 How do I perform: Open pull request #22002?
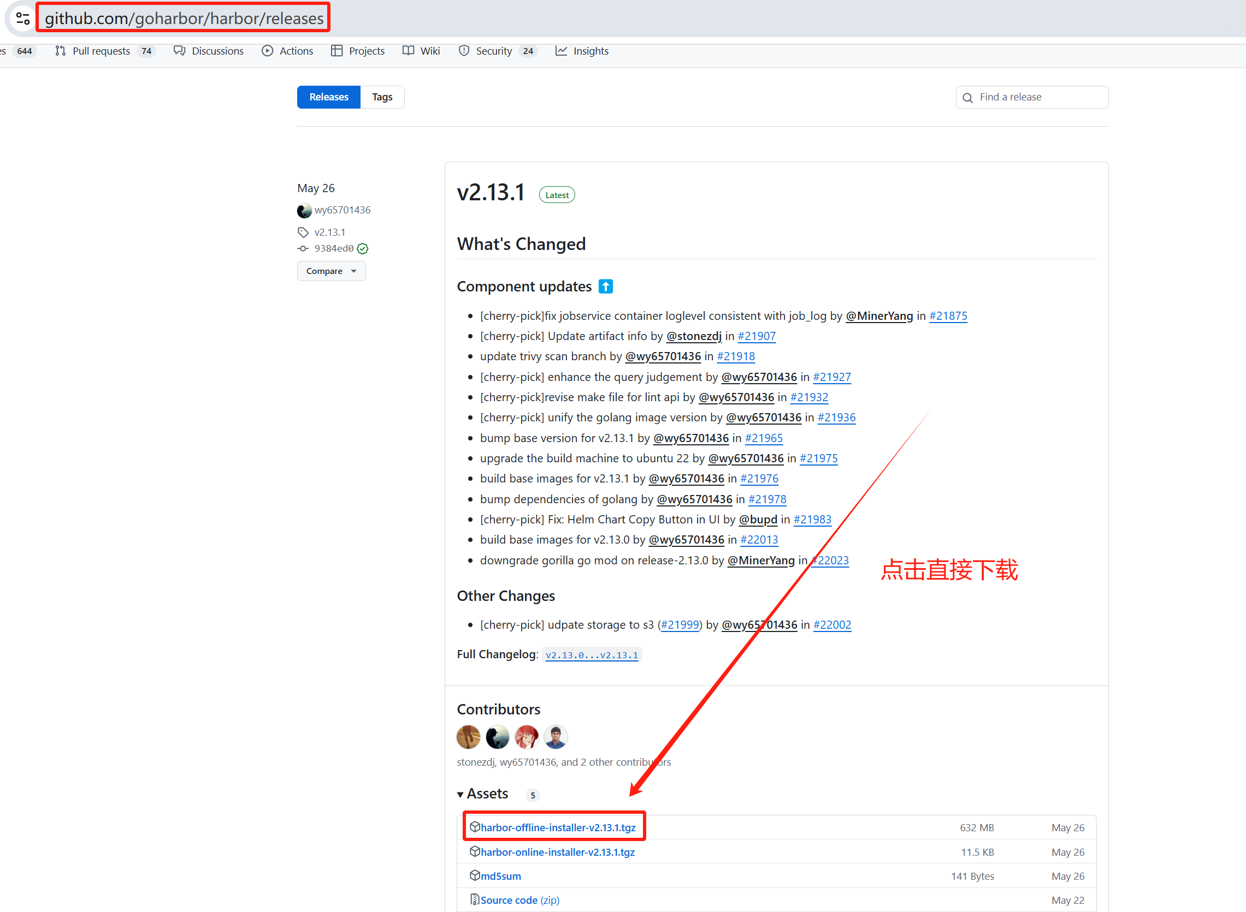tap(832, 624)
